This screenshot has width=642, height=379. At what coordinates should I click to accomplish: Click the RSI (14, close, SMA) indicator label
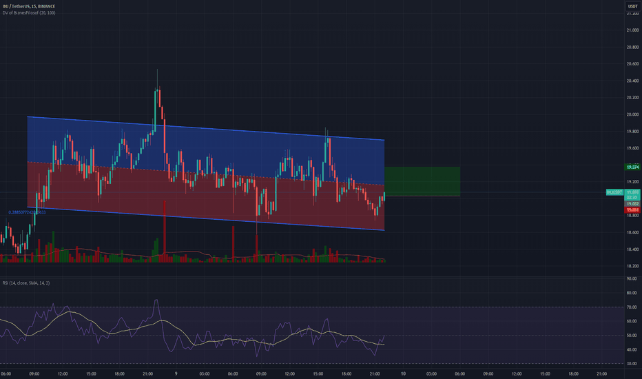(25, 283)
